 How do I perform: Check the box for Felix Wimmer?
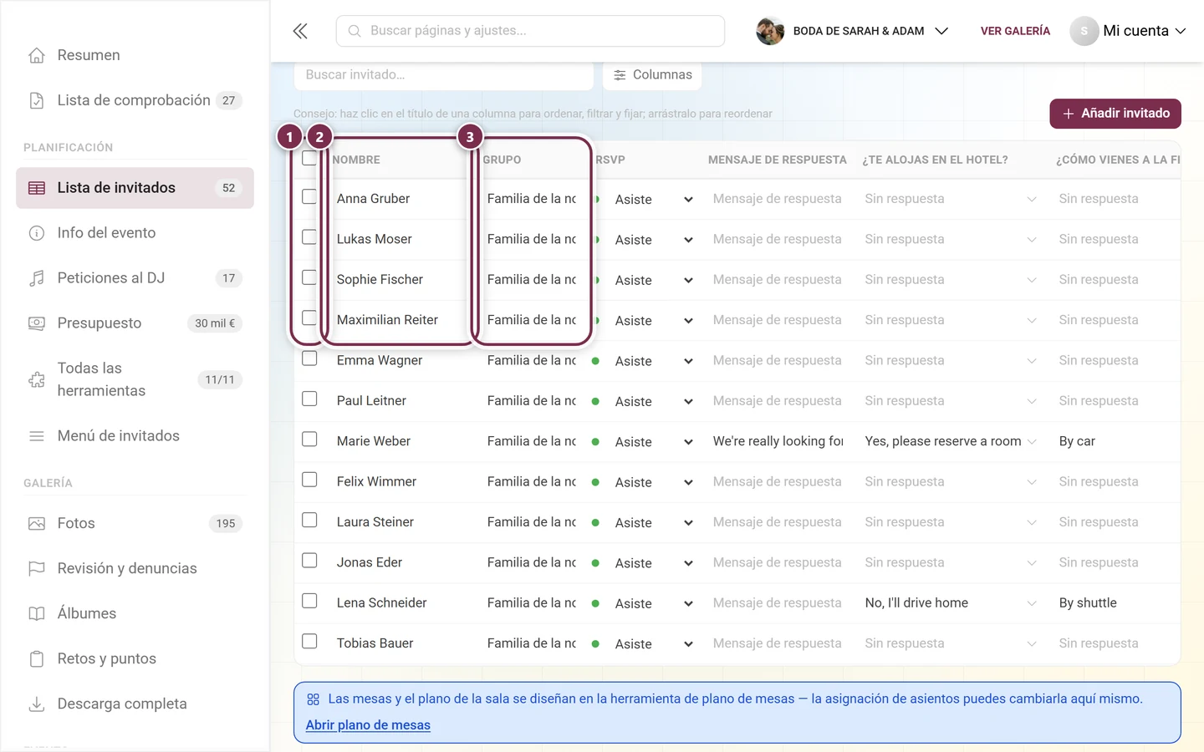tap(309, 480)
